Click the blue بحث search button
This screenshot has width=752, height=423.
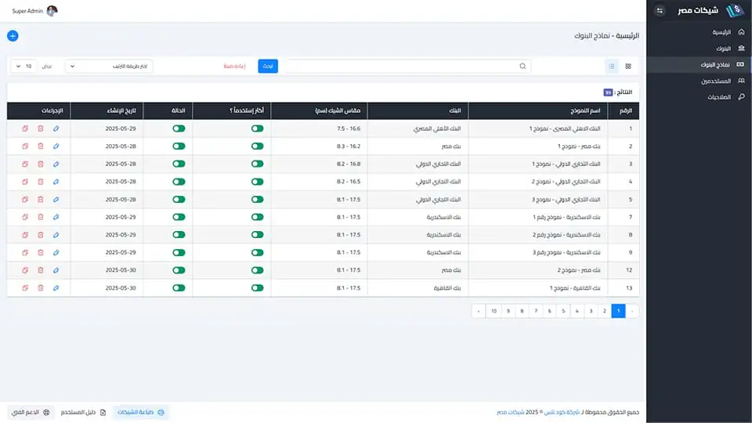(x=268, y=66)
